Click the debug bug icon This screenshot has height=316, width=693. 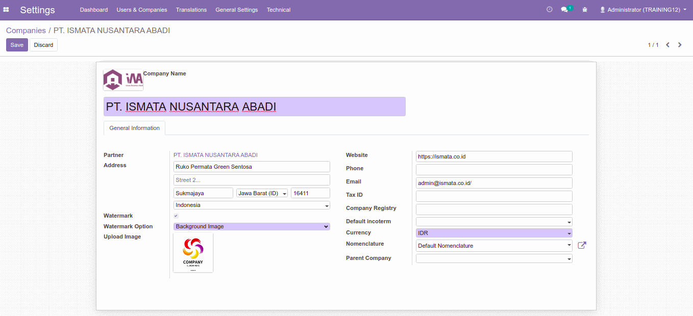(x=585, y=10)
